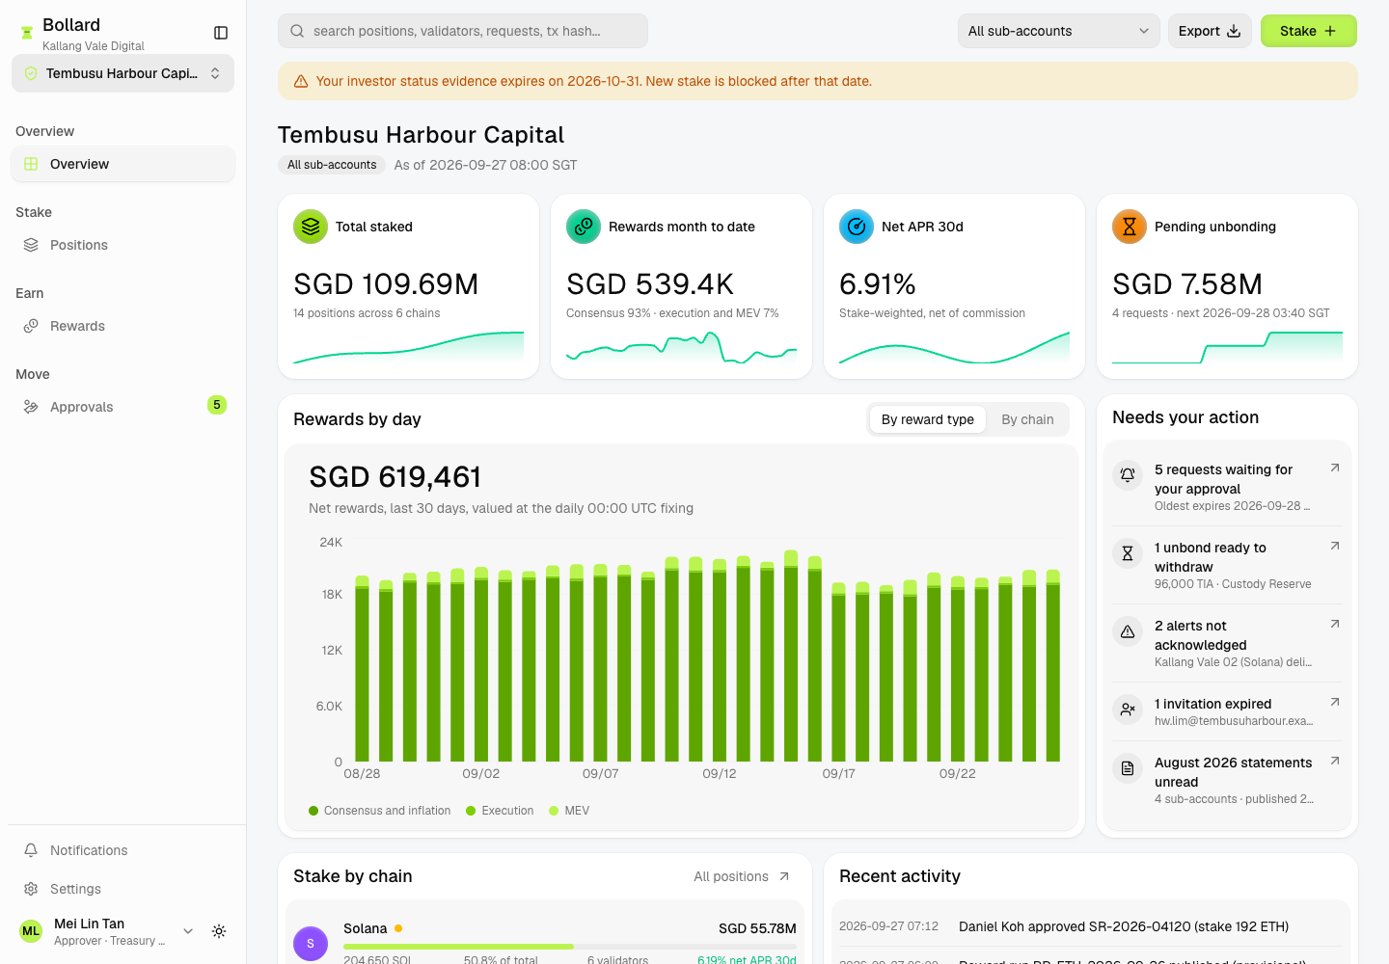
Task: Go to Rewards in the sidebar
Action: click(x=123, y=326)
